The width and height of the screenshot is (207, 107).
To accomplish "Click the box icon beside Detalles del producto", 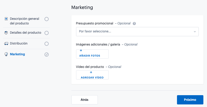I will [6, 33].
